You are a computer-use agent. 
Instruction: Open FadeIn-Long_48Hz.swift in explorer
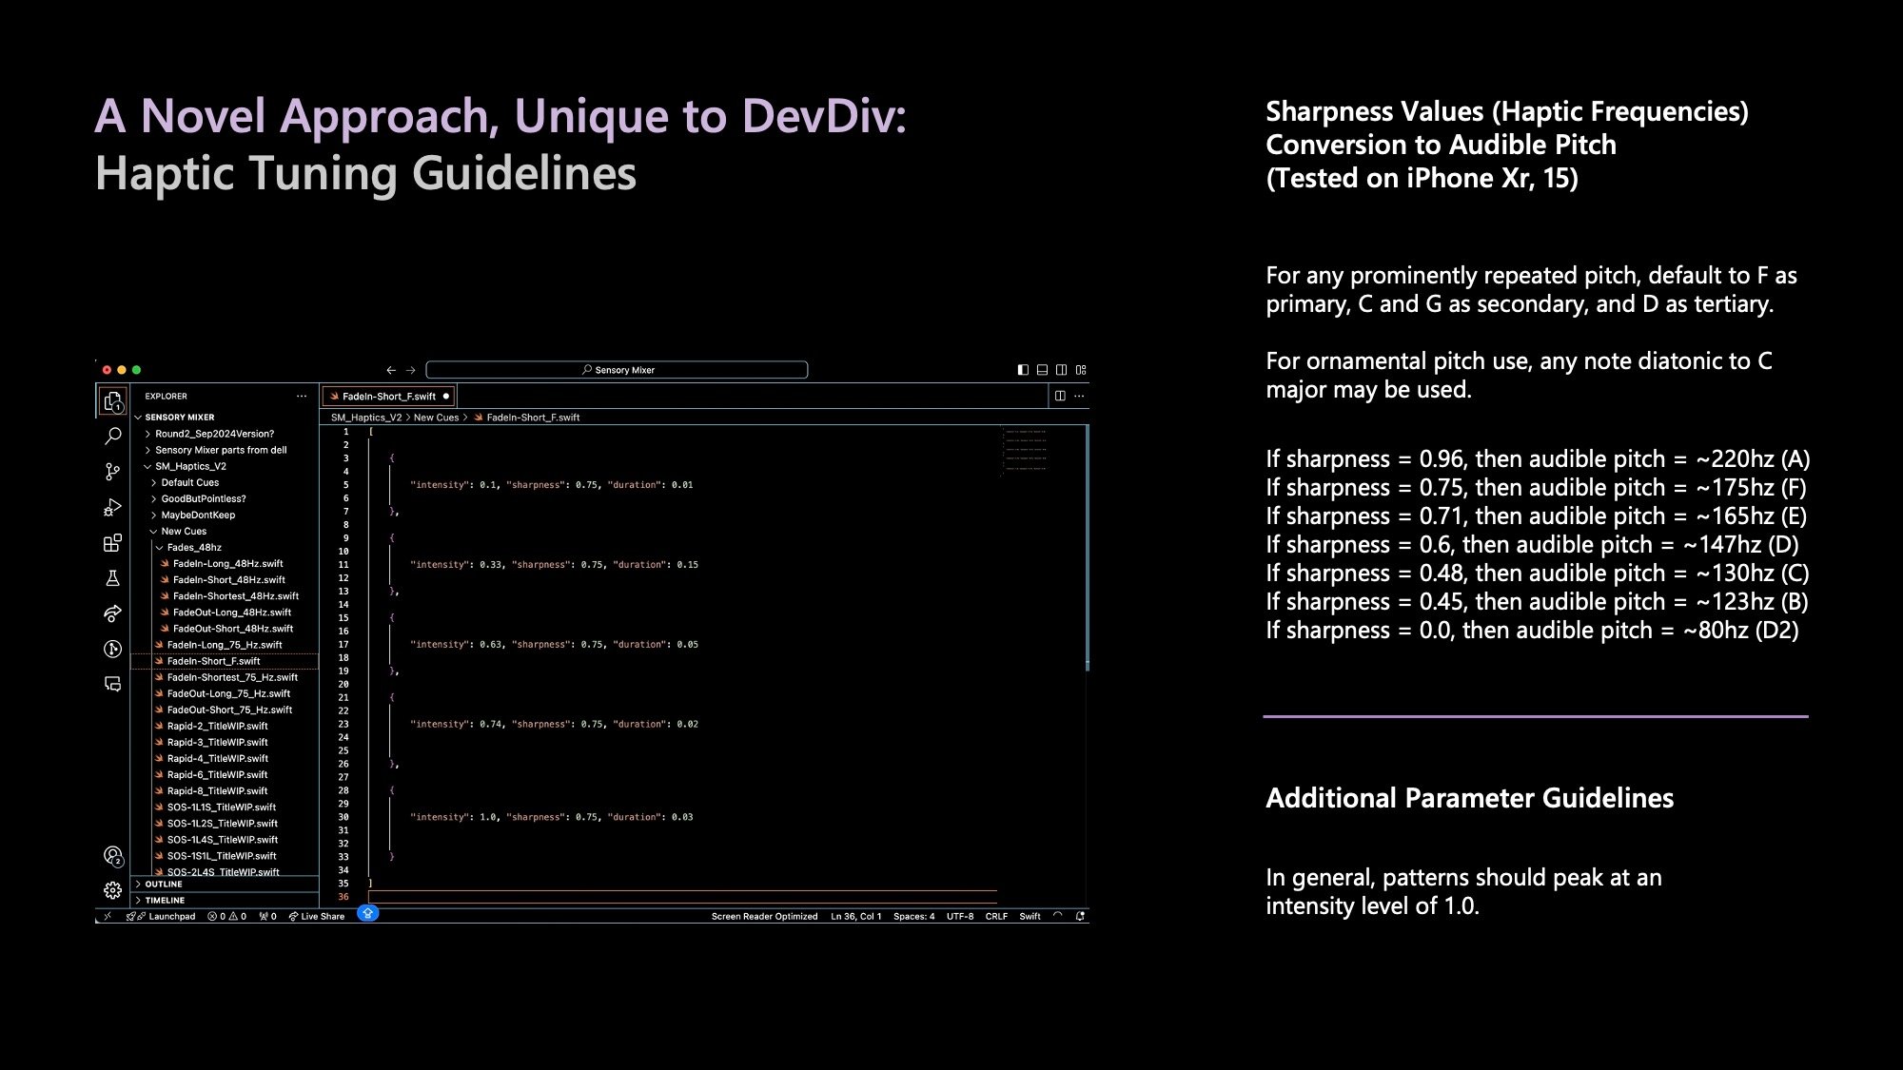[x=224, y=564]
